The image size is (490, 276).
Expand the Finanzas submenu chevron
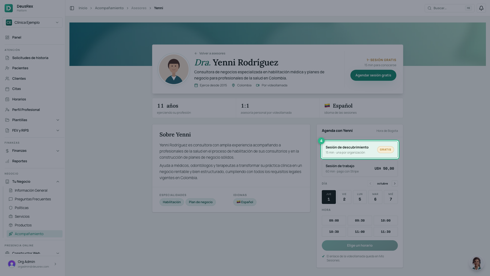point(58,151)
